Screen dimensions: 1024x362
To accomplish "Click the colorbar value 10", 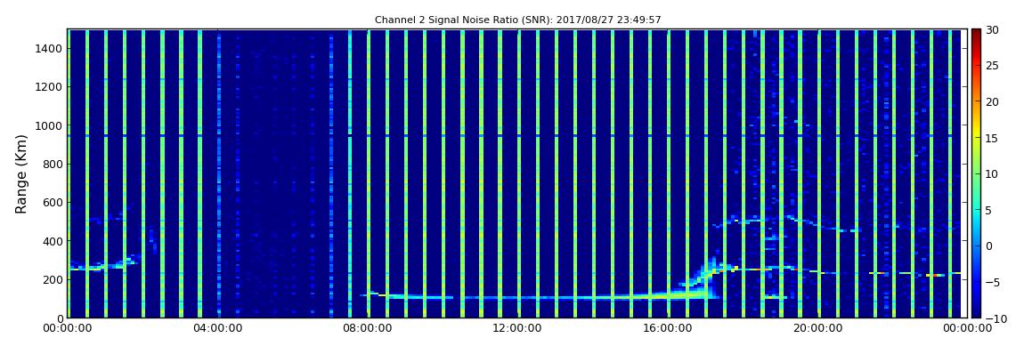I will pos(992,173).
